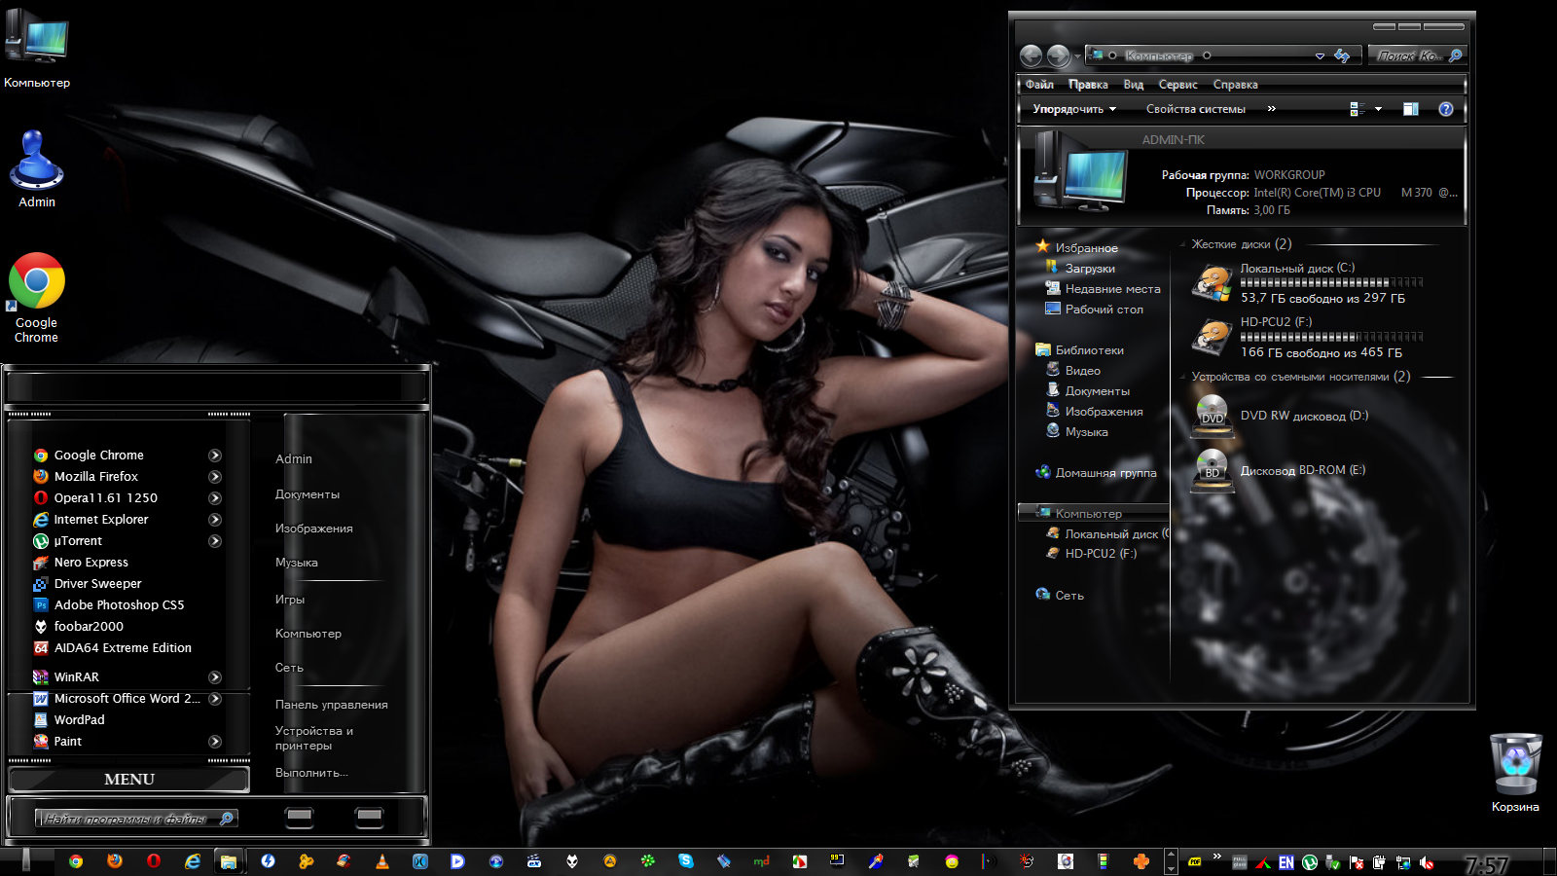Click Свойства системы in Explorer toolbar

[1195, 109]
